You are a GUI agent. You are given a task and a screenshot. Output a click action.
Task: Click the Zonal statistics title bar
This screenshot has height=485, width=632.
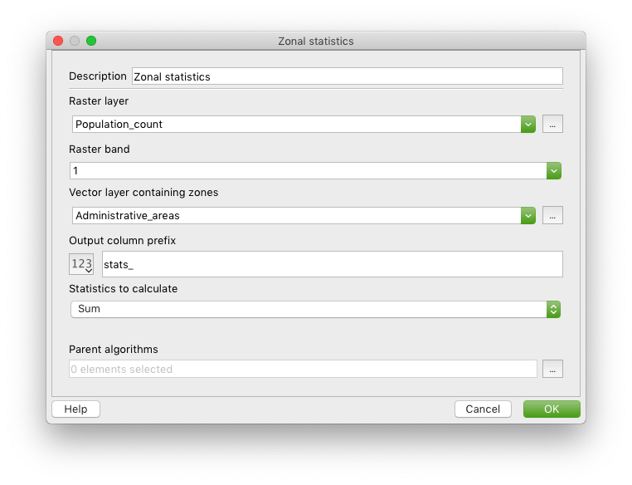[x=316, y=41]
